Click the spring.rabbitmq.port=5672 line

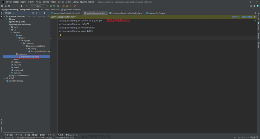[74, 24]
